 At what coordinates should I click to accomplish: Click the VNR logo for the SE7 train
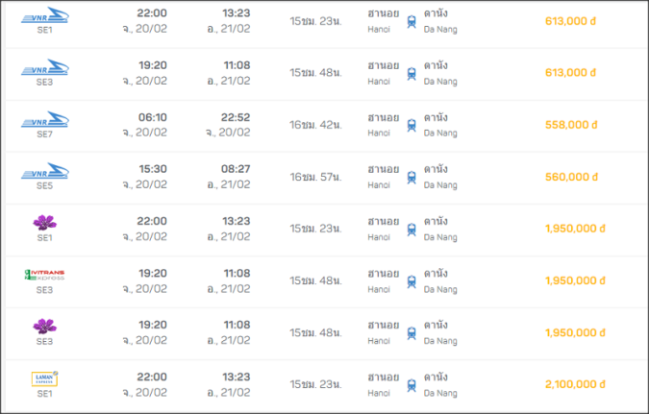click(x=45, y=119)
